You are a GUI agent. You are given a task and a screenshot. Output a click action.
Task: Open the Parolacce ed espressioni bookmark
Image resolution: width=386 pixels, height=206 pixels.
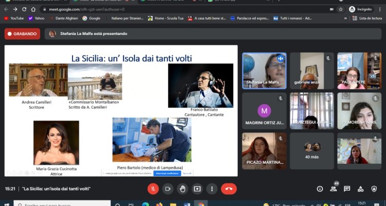click(250, 18)
